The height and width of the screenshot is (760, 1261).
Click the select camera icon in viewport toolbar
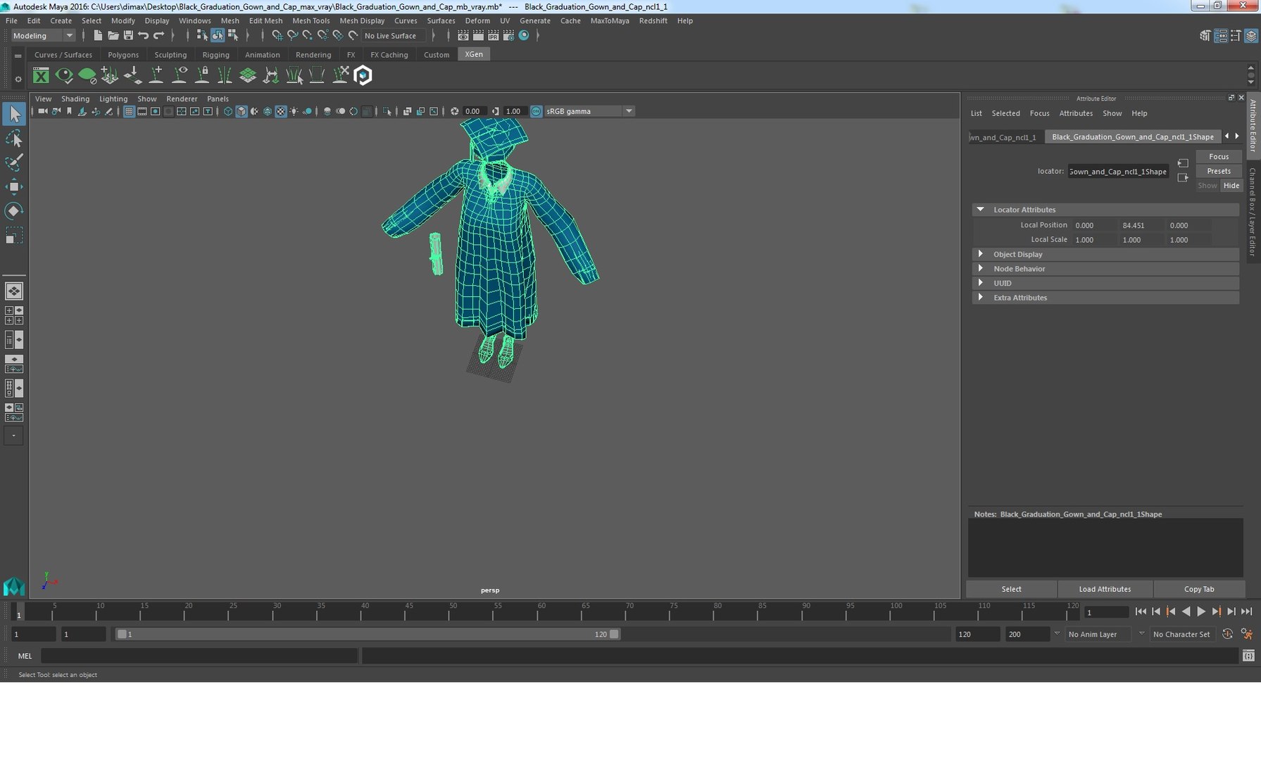[x=43, y=111]
